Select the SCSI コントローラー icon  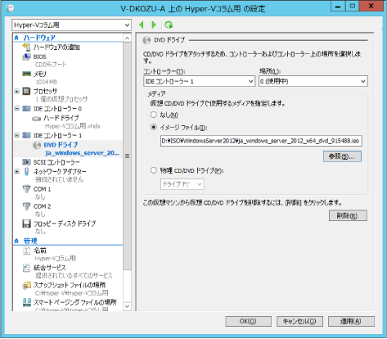click(26, 162)
